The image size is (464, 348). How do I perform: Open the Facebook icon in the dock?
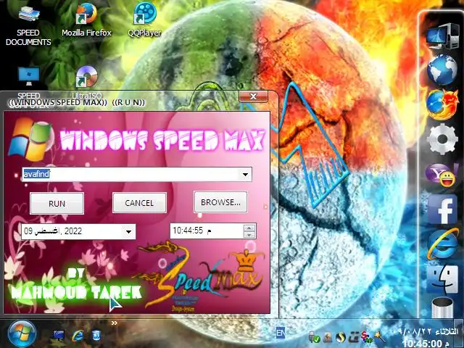443,210
